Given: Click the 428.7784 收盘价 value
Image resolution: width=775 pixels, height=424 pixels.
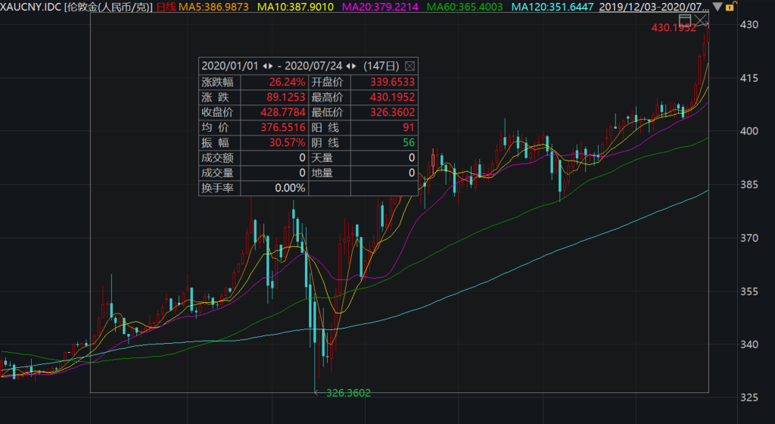Looking at the screenshot, I should pyautogui.click(x=283, y=112).
